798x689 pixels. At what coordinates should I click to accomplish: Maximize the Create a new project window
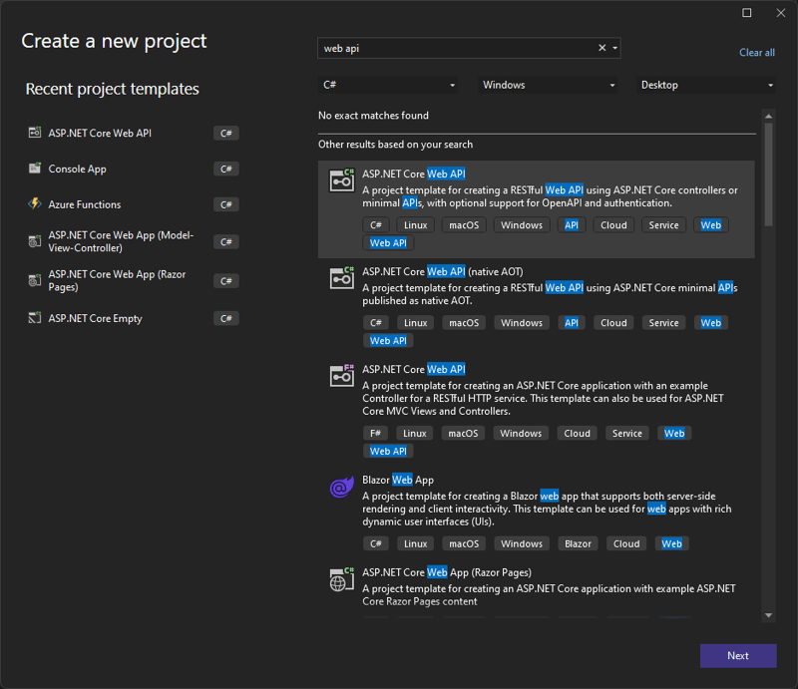click(747, 13)
